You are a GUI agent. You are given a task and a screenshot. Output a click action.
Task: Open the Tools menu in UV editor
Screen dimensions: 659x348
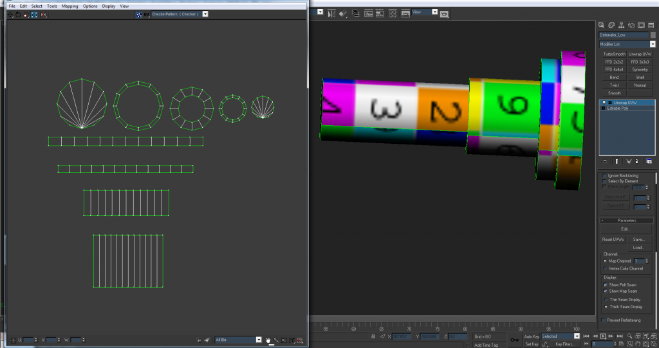click(51, 6)
